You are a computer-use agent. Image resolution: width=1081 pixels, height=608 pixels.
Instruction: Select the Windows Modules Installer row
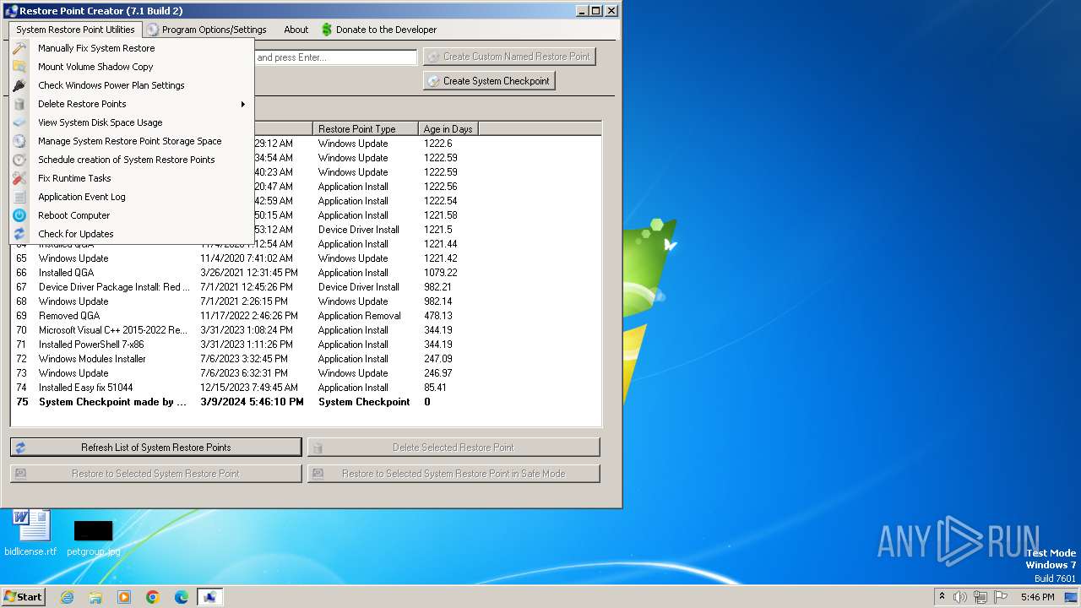(x=306, y=359)
